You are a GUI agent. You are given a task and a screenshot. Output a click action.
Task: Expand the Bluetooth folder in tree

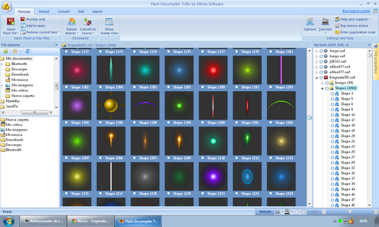(x=2, y=64)
